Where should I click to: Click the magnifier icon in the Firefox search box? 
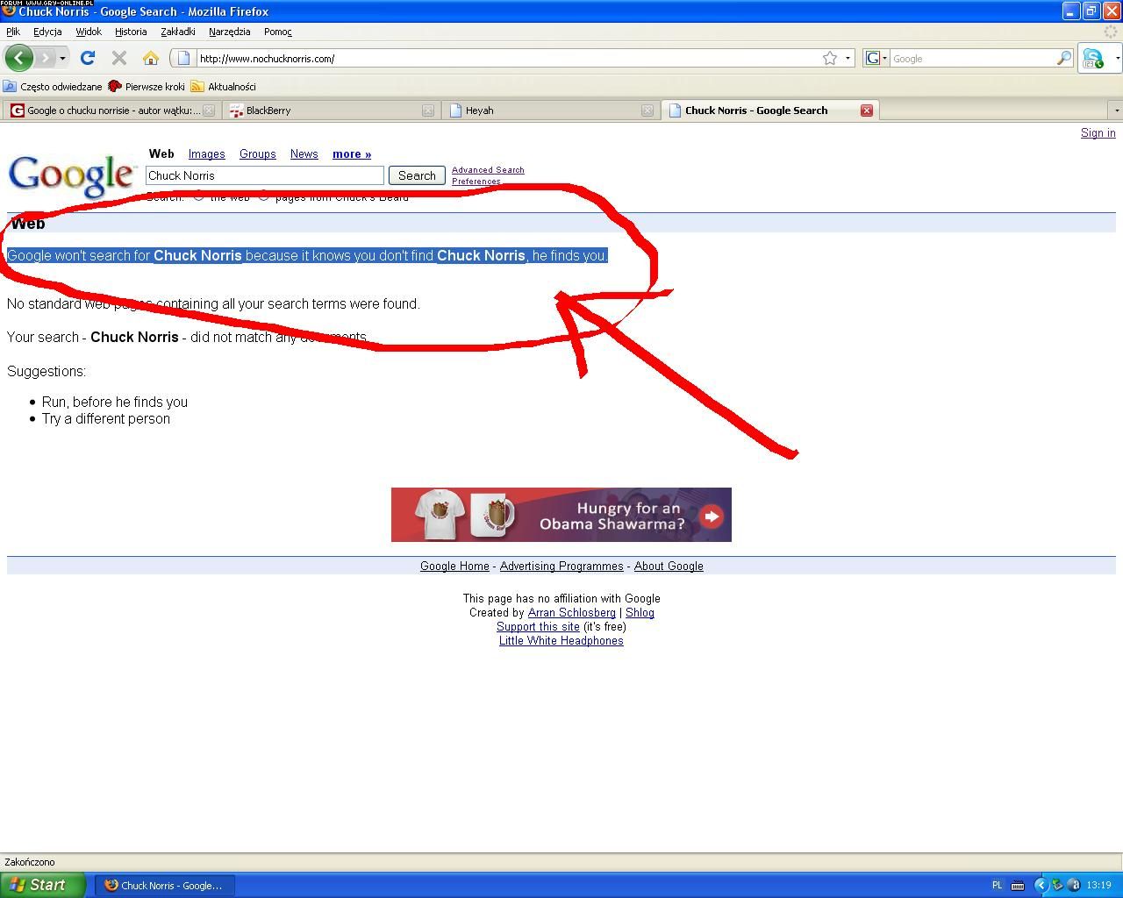(1063, 59)
